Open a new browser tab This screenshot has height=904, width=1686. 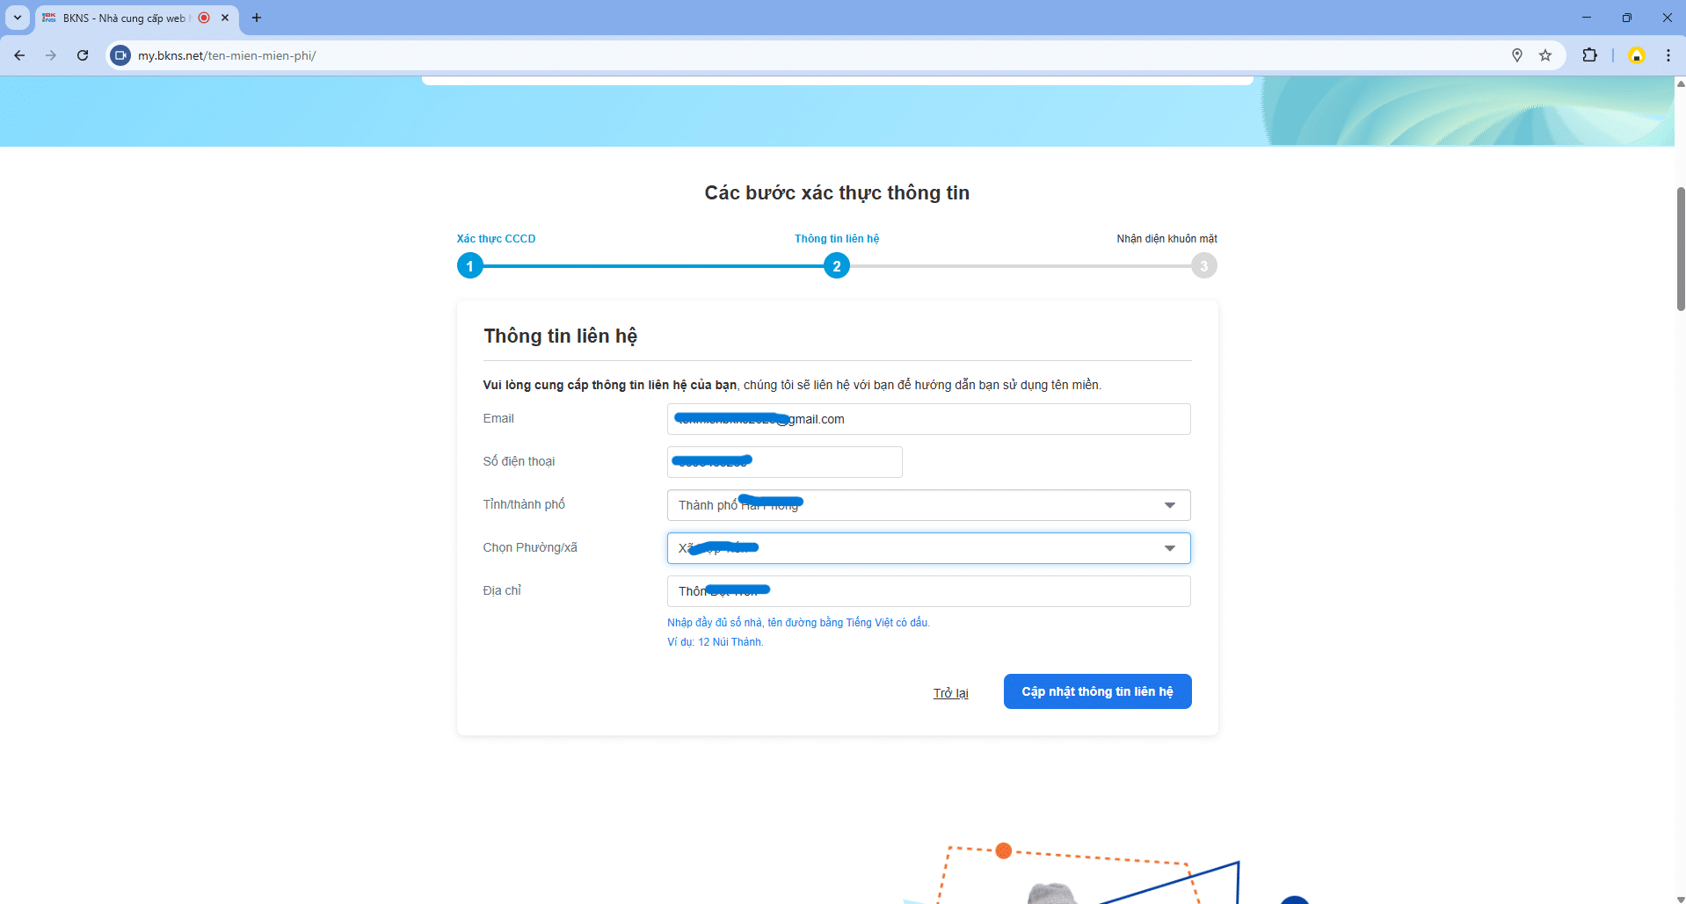[x=257, y=18]
